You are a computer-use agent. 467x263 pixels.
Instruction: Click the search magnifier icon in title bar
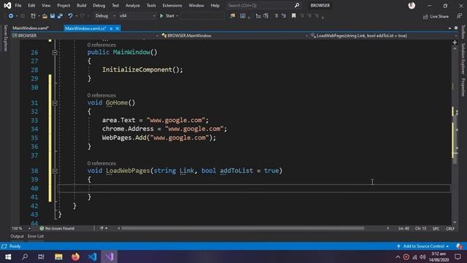[x=297, y=5]
